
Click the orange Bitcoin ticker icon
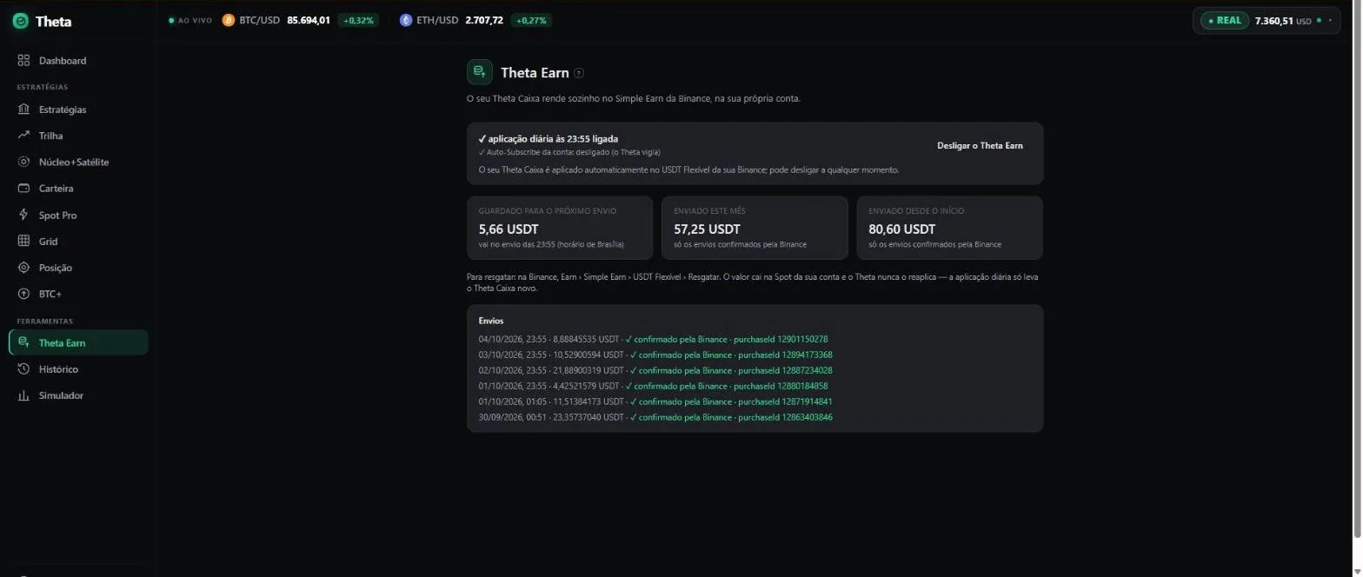click(229, 20)
